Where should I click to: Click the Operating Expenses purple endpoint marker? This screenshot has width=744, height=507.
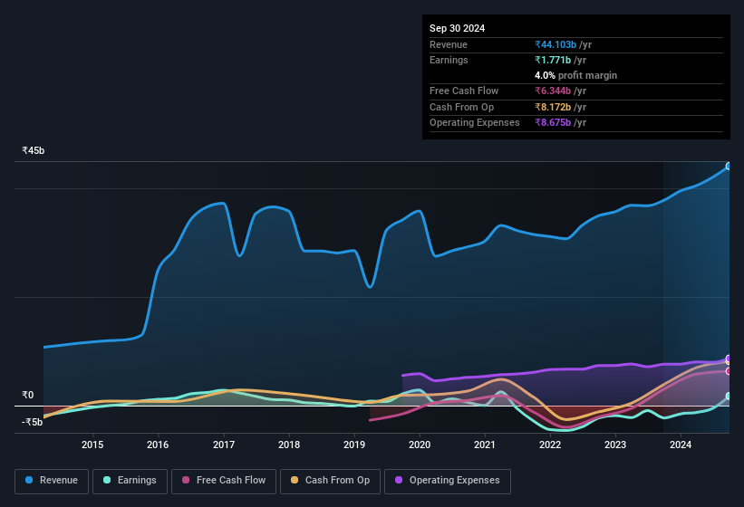click(729, 359)
